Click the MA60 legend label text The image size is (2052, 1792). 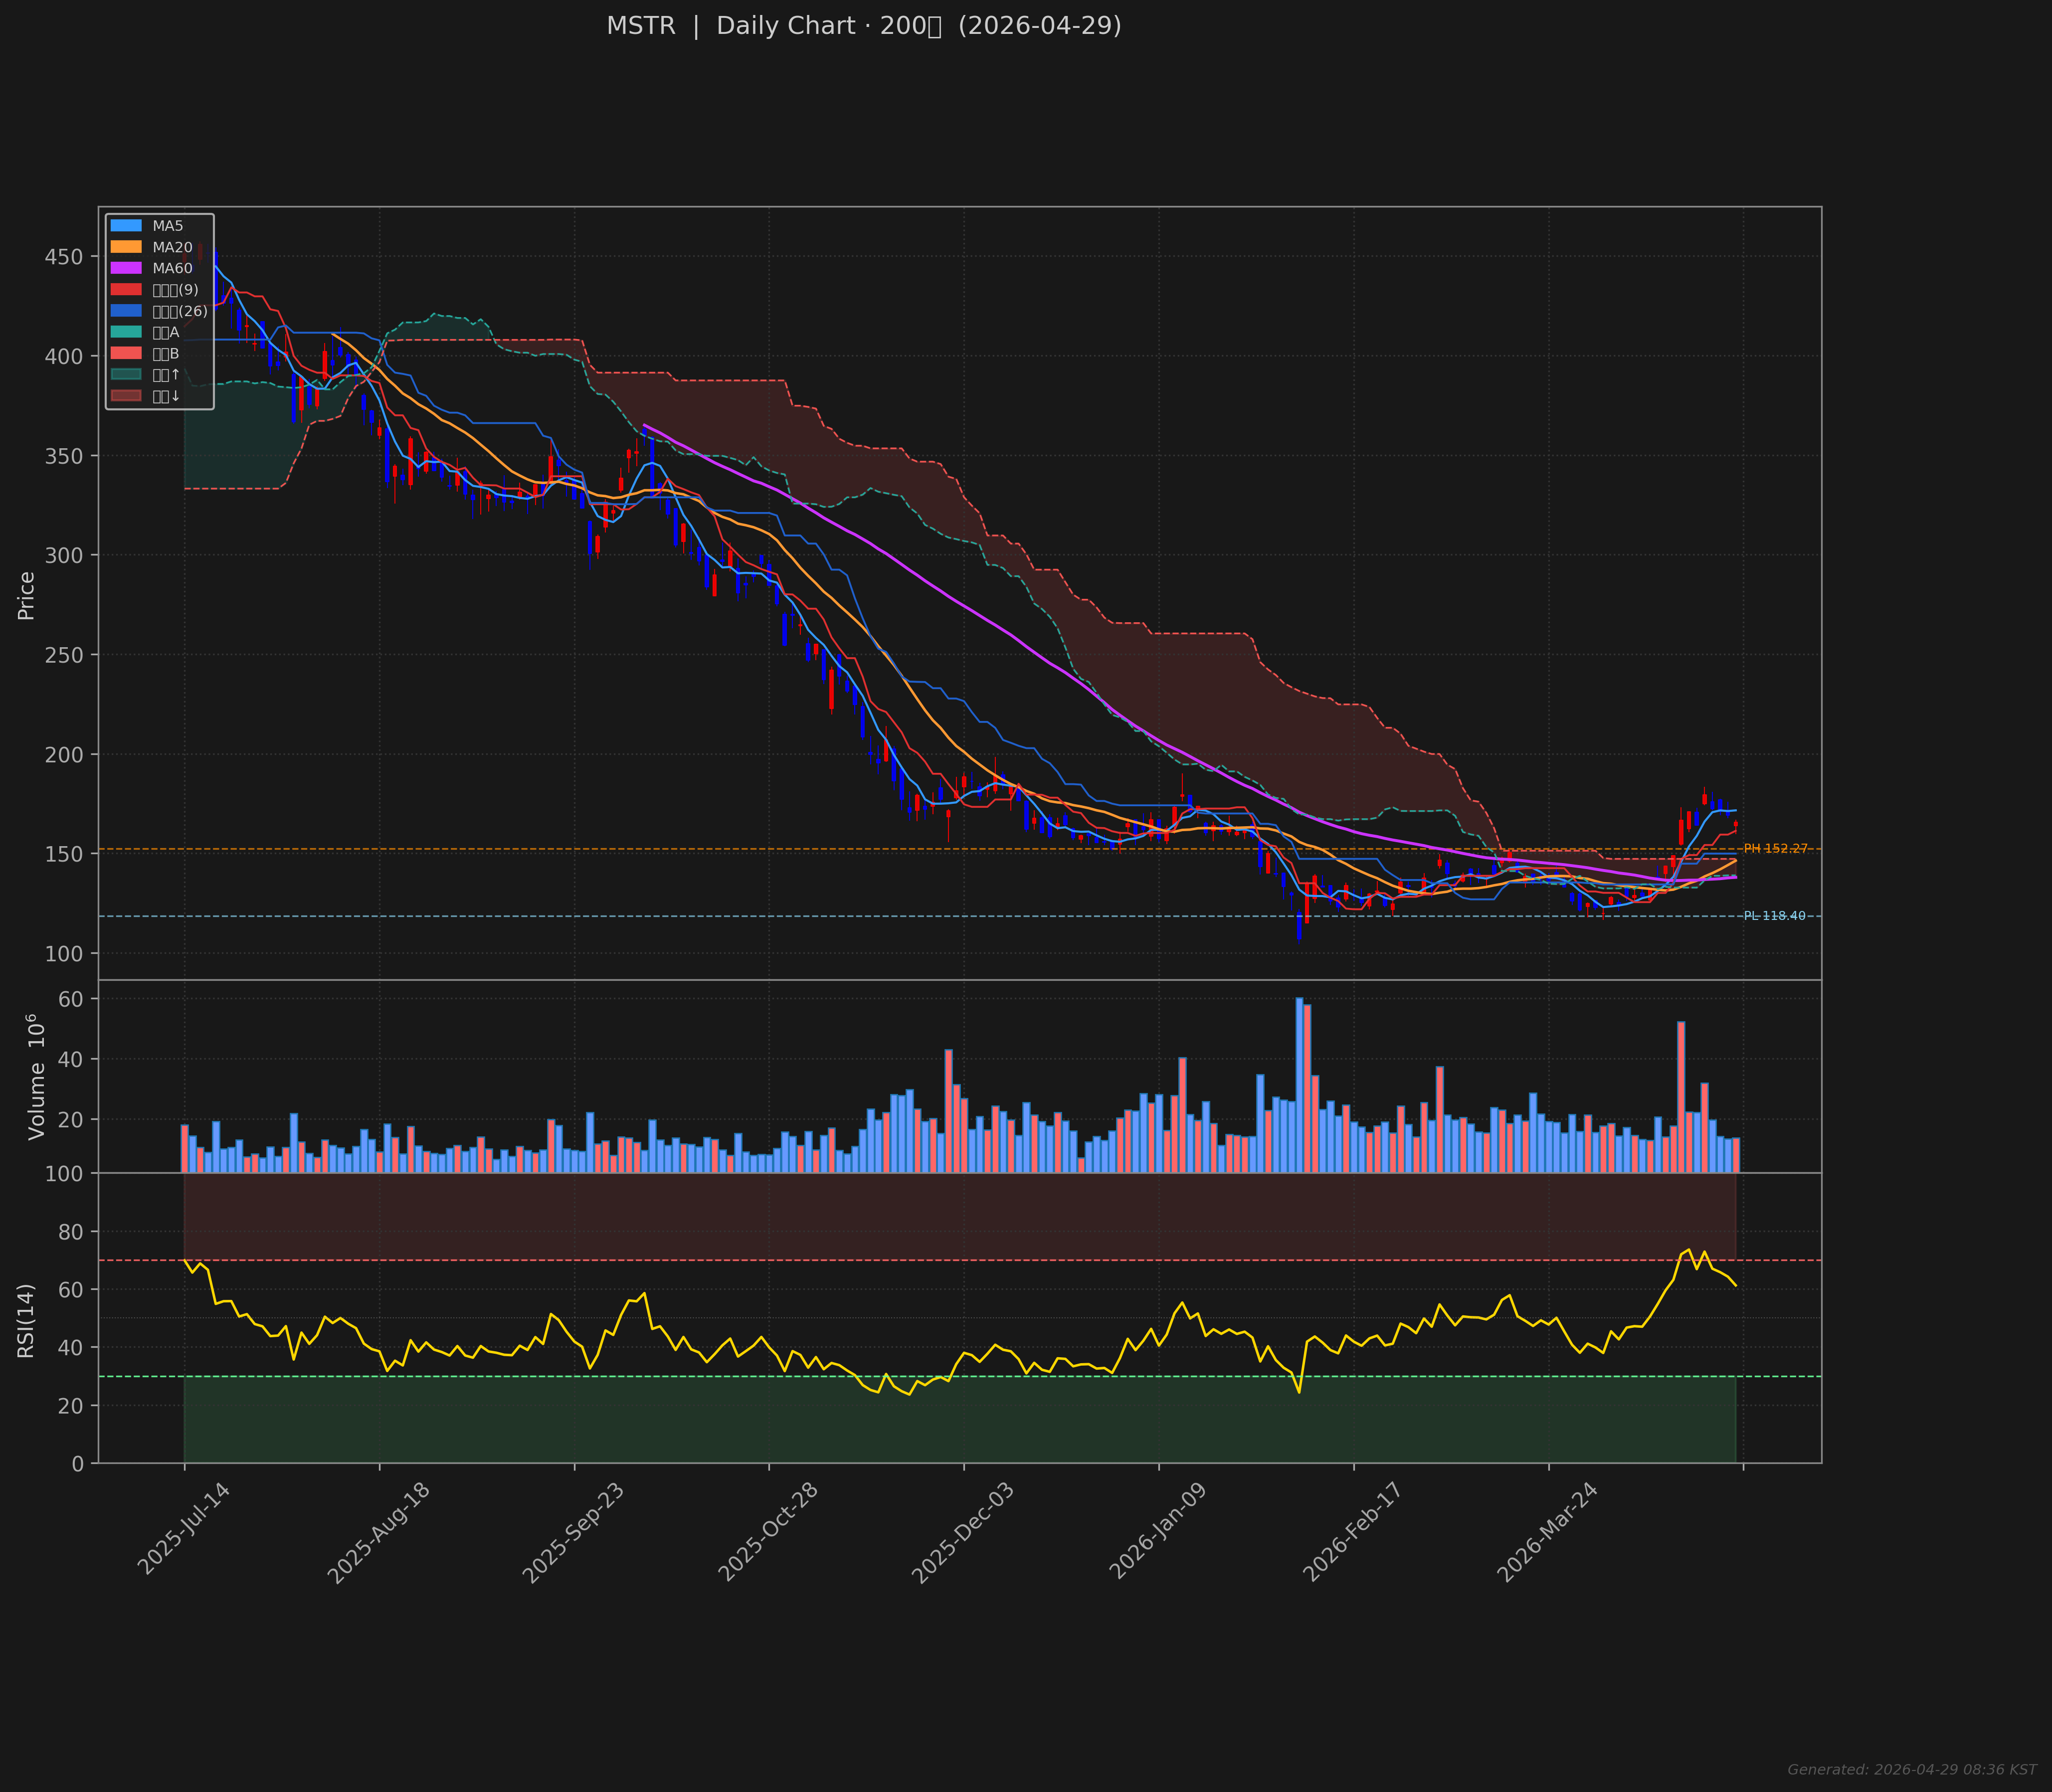coord(172,268)
